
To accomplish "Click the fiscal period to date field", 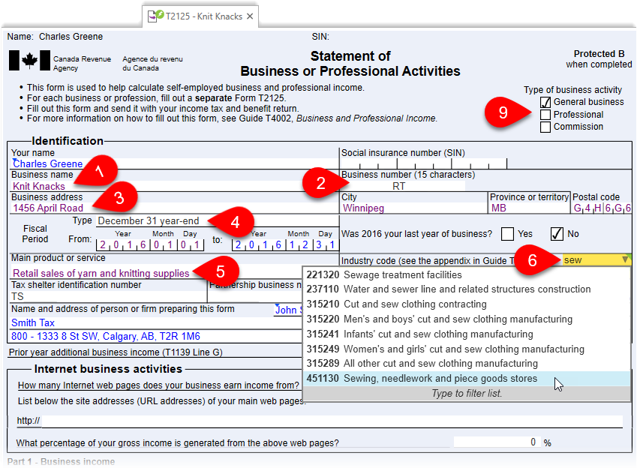I will point(286,244).
